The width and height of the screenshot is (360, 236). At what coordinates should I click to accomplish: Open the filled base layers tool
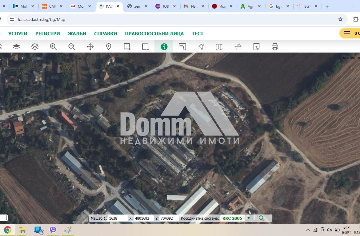point(16,47)
